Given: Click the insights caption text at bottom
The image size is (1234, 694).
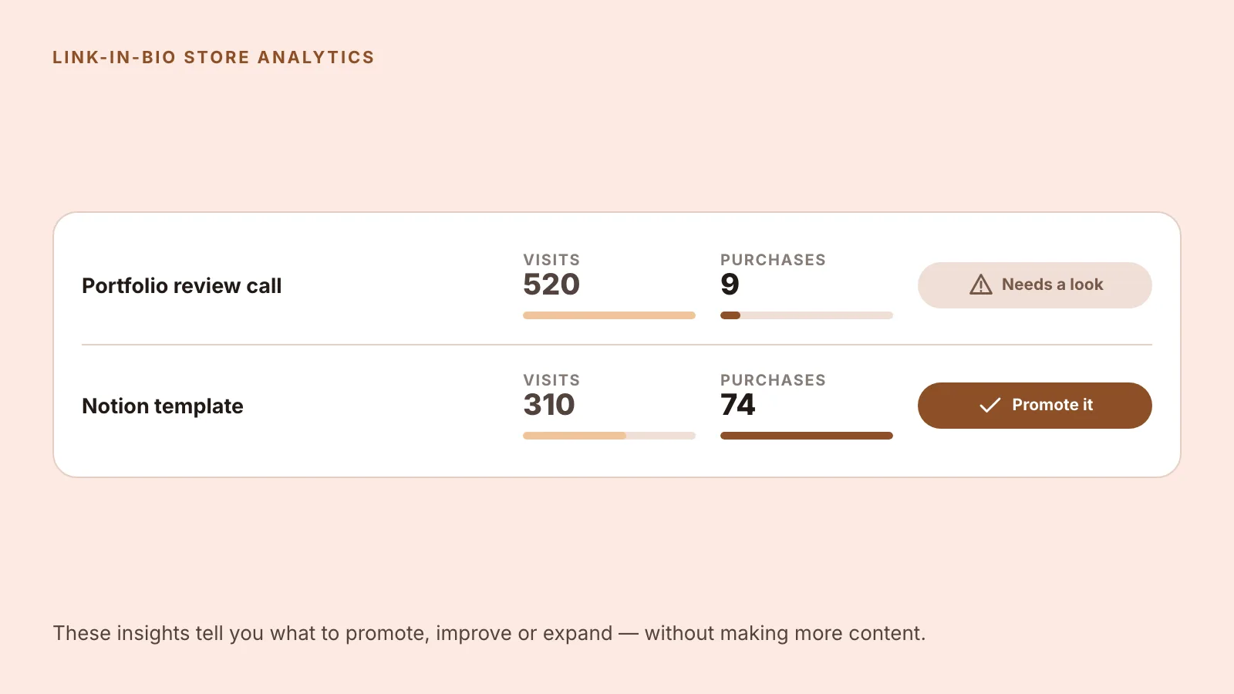Looking at the screenshot, I should point(489,633).
